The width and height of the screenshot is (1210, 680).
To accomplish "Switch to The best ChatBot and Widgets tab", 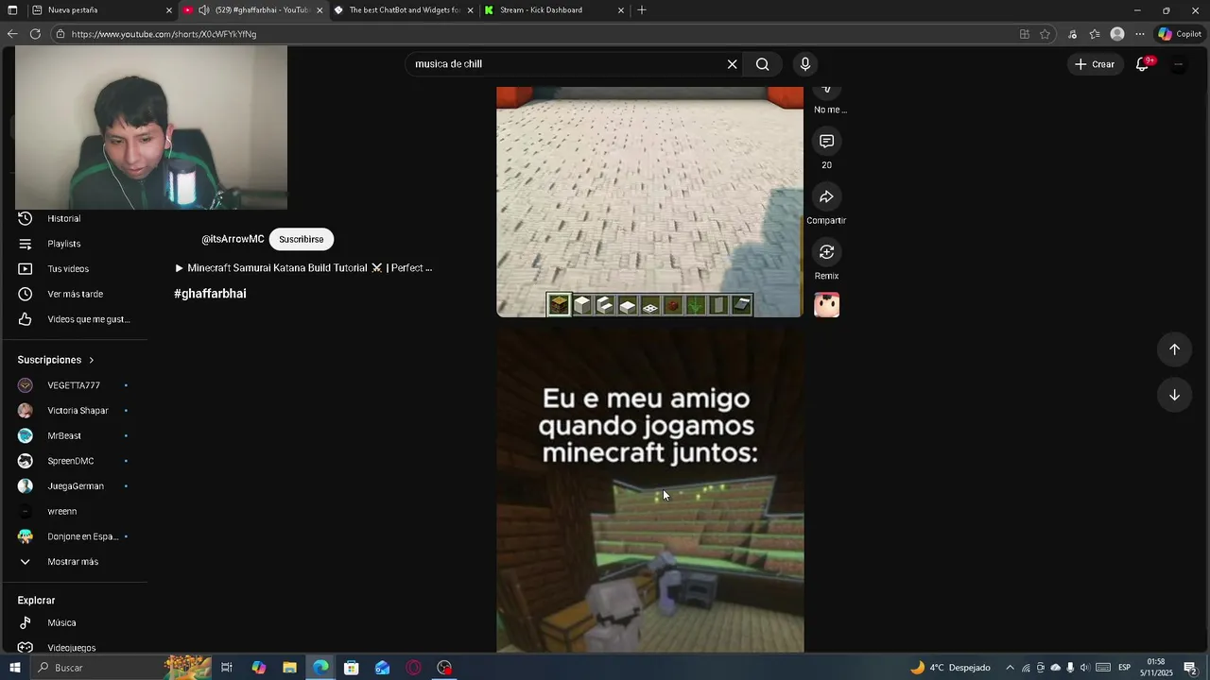I will [x=403, y=10].
